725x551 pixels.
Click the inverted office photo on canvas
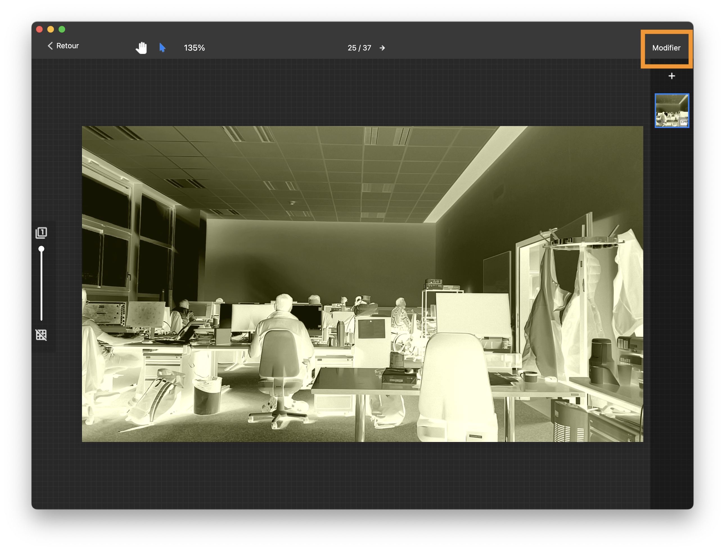362,284
